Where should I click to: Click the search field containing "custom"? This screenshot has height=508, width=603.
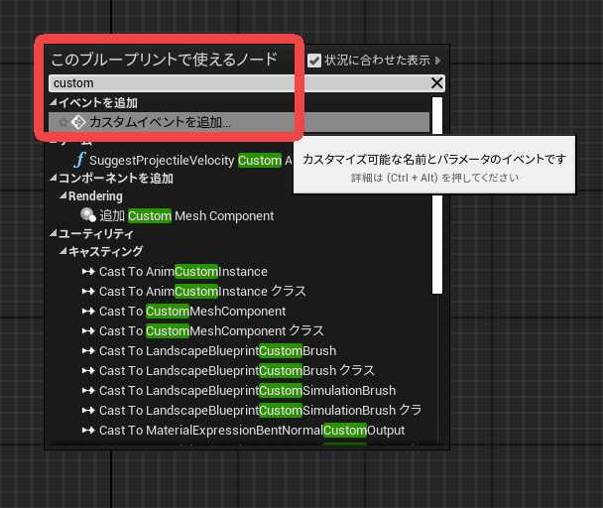pos(238,83)
